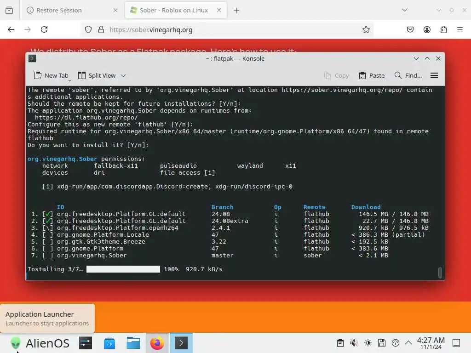Reload the Sober web page
Image resolution: width=471 pixels, height=353 pixels.
(44, 29)
